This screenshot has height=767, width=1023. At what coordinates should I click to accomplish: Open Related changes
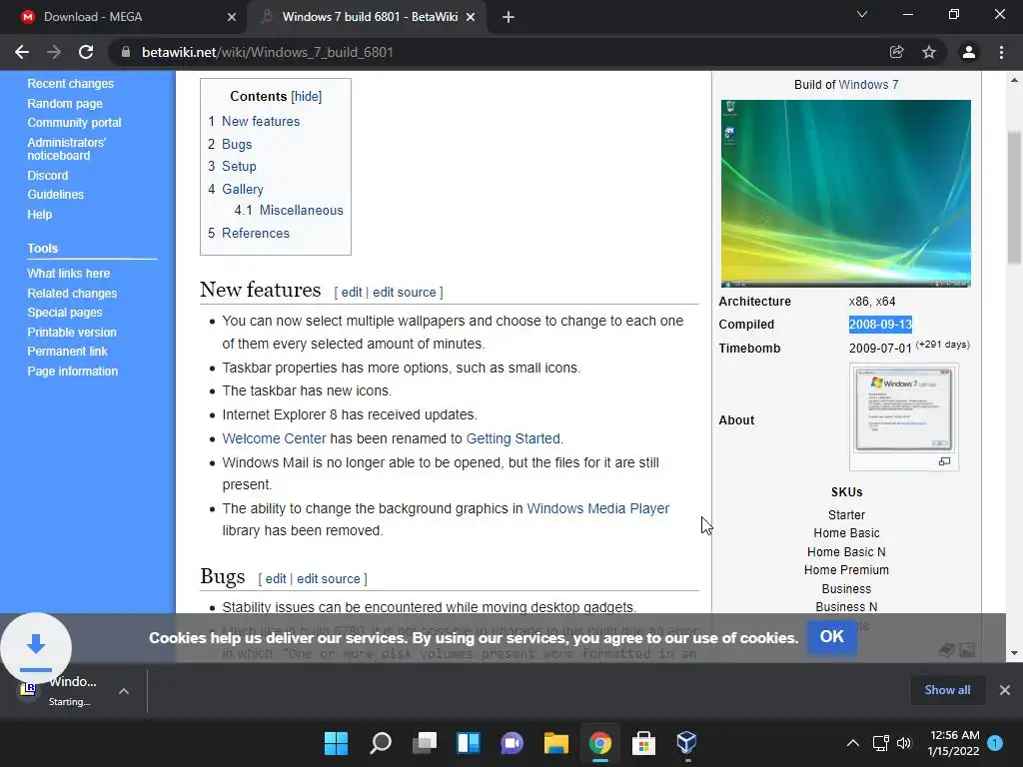click(x=72, y=294)
